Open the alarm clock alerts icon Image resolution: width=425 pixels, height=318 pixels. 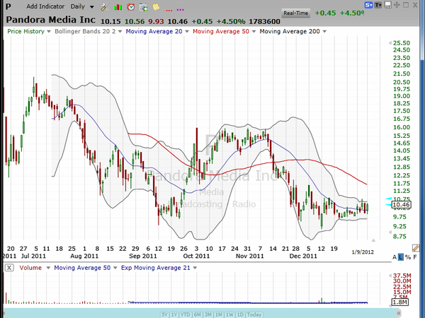[130, 7]
